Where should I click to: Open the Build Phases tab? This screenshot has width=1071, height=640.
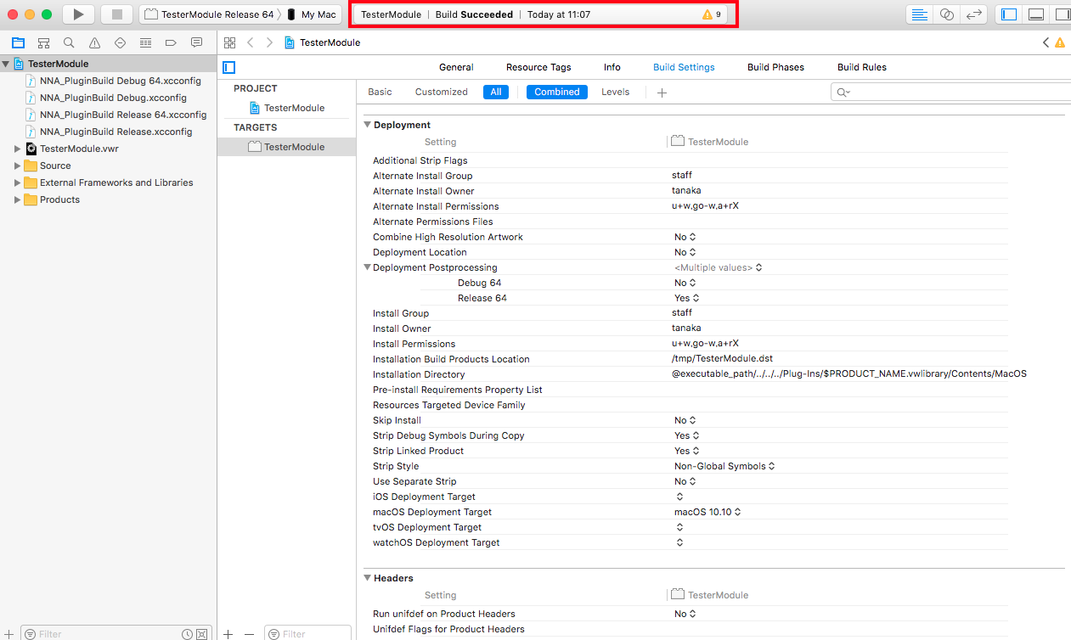pos(775,67)
